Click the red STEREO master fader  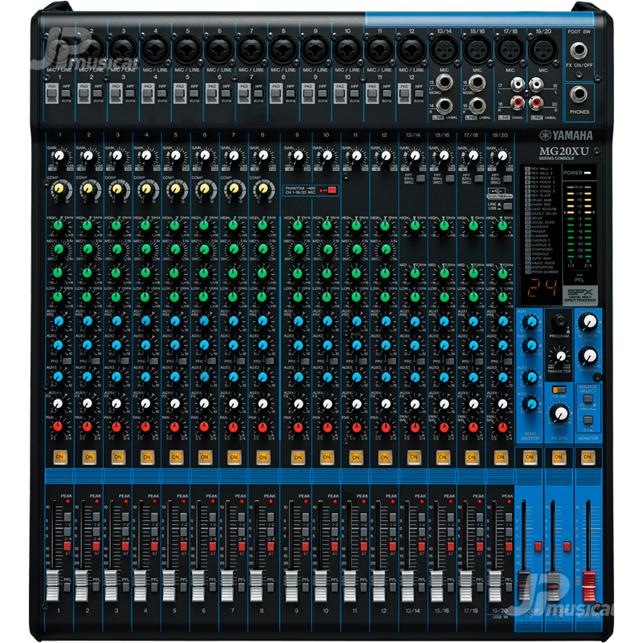tap(589, 586)
